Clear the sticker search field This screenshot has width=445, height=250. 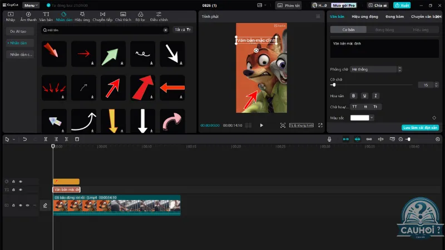pos(165,30)
